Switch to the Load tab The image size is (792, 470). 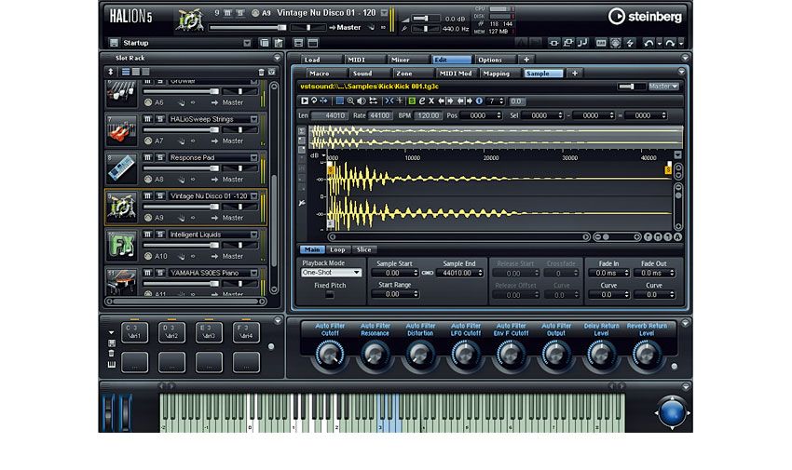(321, 60)
